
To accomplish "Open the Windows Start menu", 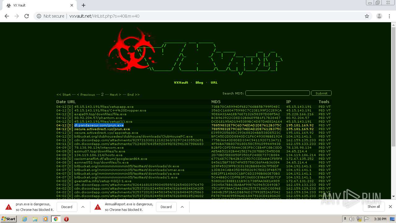I will pos(8,219).
